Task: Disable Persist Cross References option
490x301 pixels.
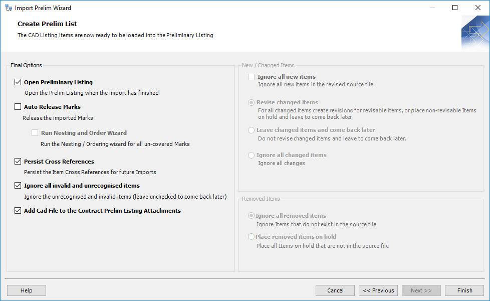Action: click(18, 162)
